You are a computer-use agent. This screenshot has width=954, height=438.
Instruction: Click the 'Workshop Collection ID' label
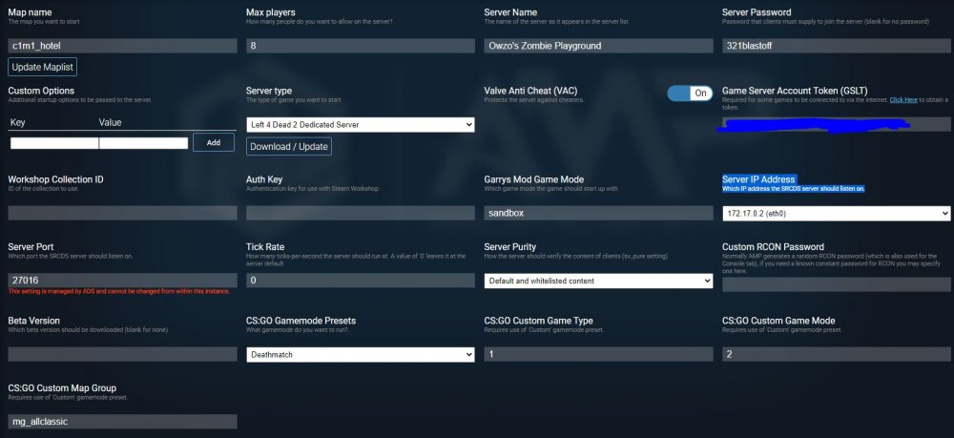[55, 179]
